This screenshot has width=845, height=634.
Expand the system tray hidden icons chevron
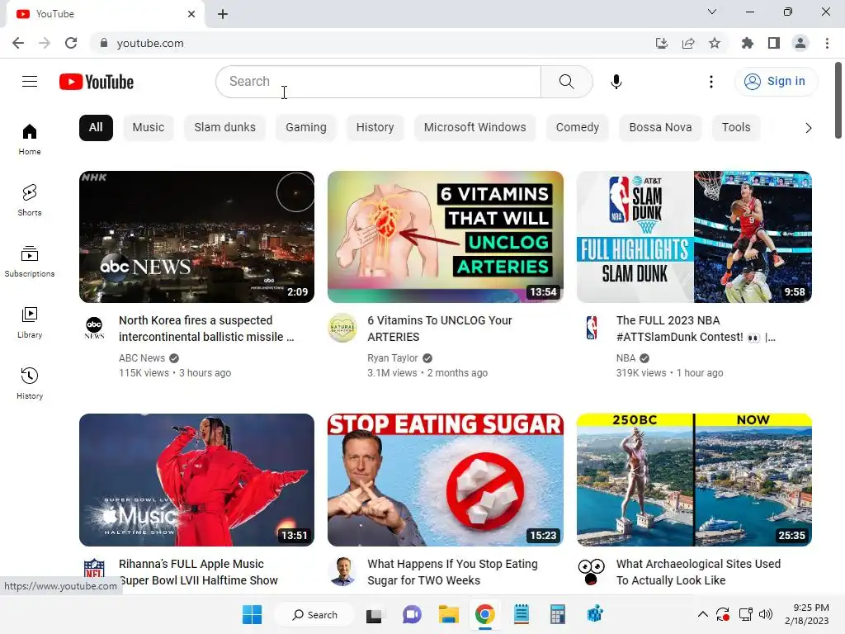703,614
